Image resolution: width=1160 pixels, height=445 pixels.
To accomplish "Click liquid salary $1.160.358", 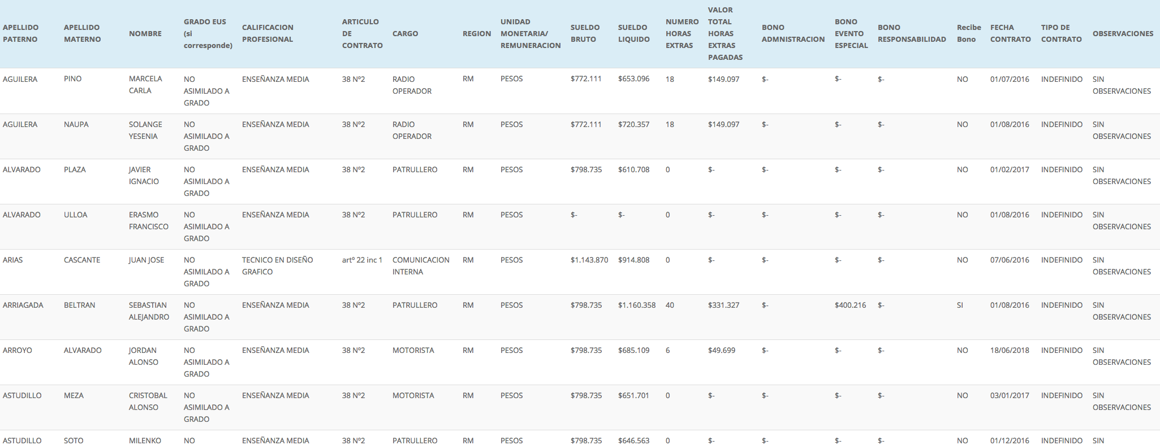I will pos(637,305).
